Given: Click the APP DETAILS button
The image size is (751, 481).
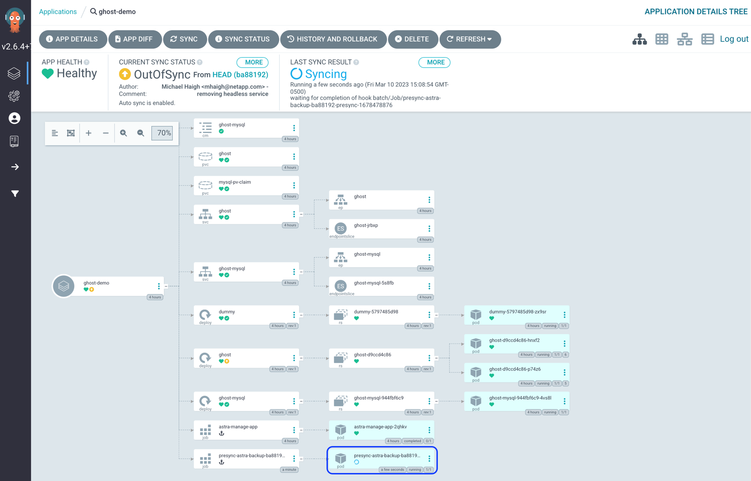Looking at the screenshot, I should click(73, 39).
